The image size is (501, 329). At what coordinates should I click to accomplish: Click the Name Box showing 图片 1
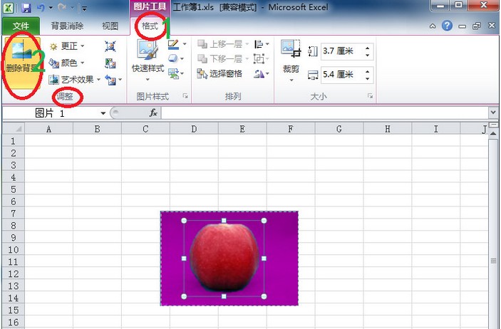pyautogui.click(x=49, y=113)
